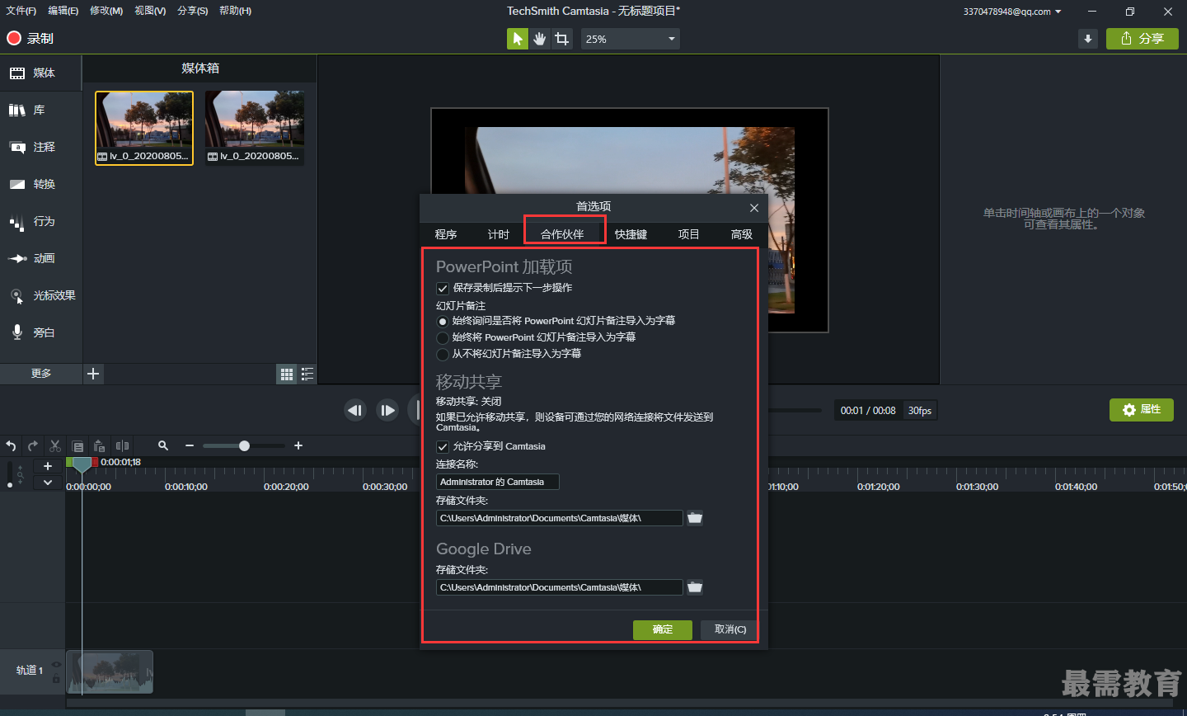Viewport: 1187px width, 716px height.
Task: Open the 库 (Library) panel
Action: [41, 110]
